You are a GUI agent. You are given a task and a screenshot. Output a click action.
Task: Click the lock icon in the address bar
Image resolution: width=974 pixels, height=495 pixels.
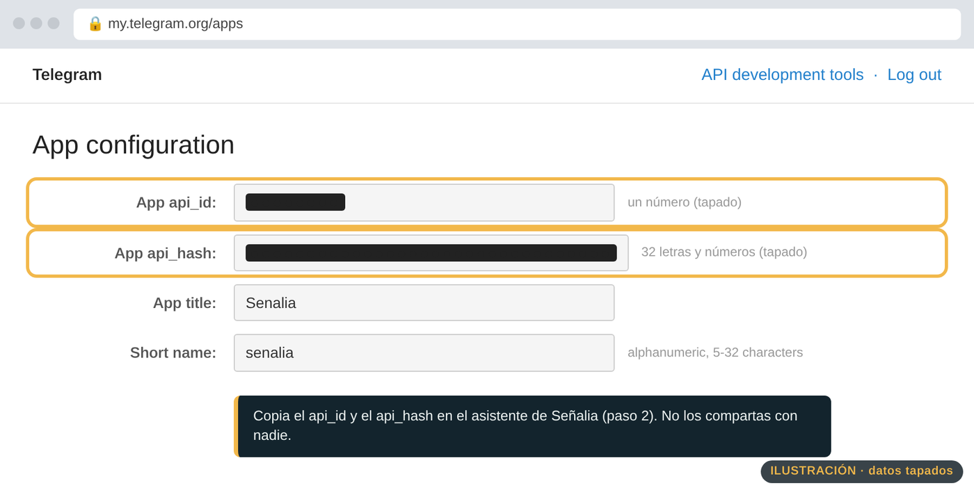95,24
